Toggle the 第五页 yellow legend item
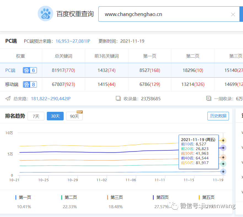243x217 pixels. tap(207, 197)
